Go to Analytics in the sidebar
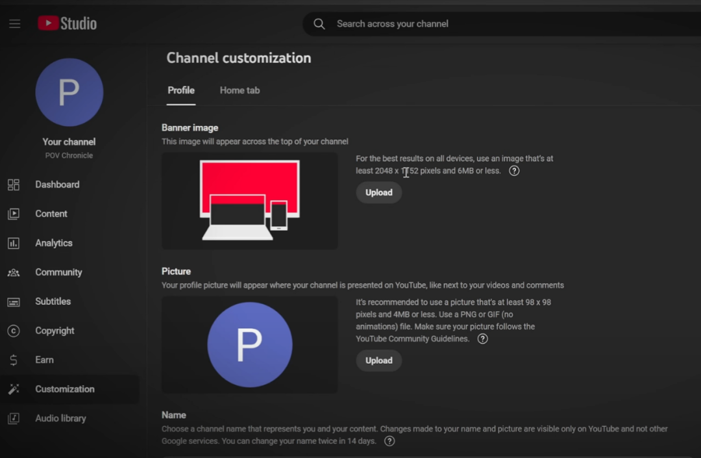Image resolution: width=701 pixels, height=458 pixels. (x=69, y=244)
